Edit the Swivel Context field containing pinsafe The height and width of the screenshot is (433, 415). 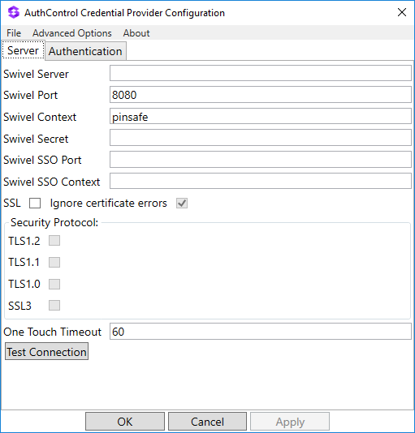[261, 116]
